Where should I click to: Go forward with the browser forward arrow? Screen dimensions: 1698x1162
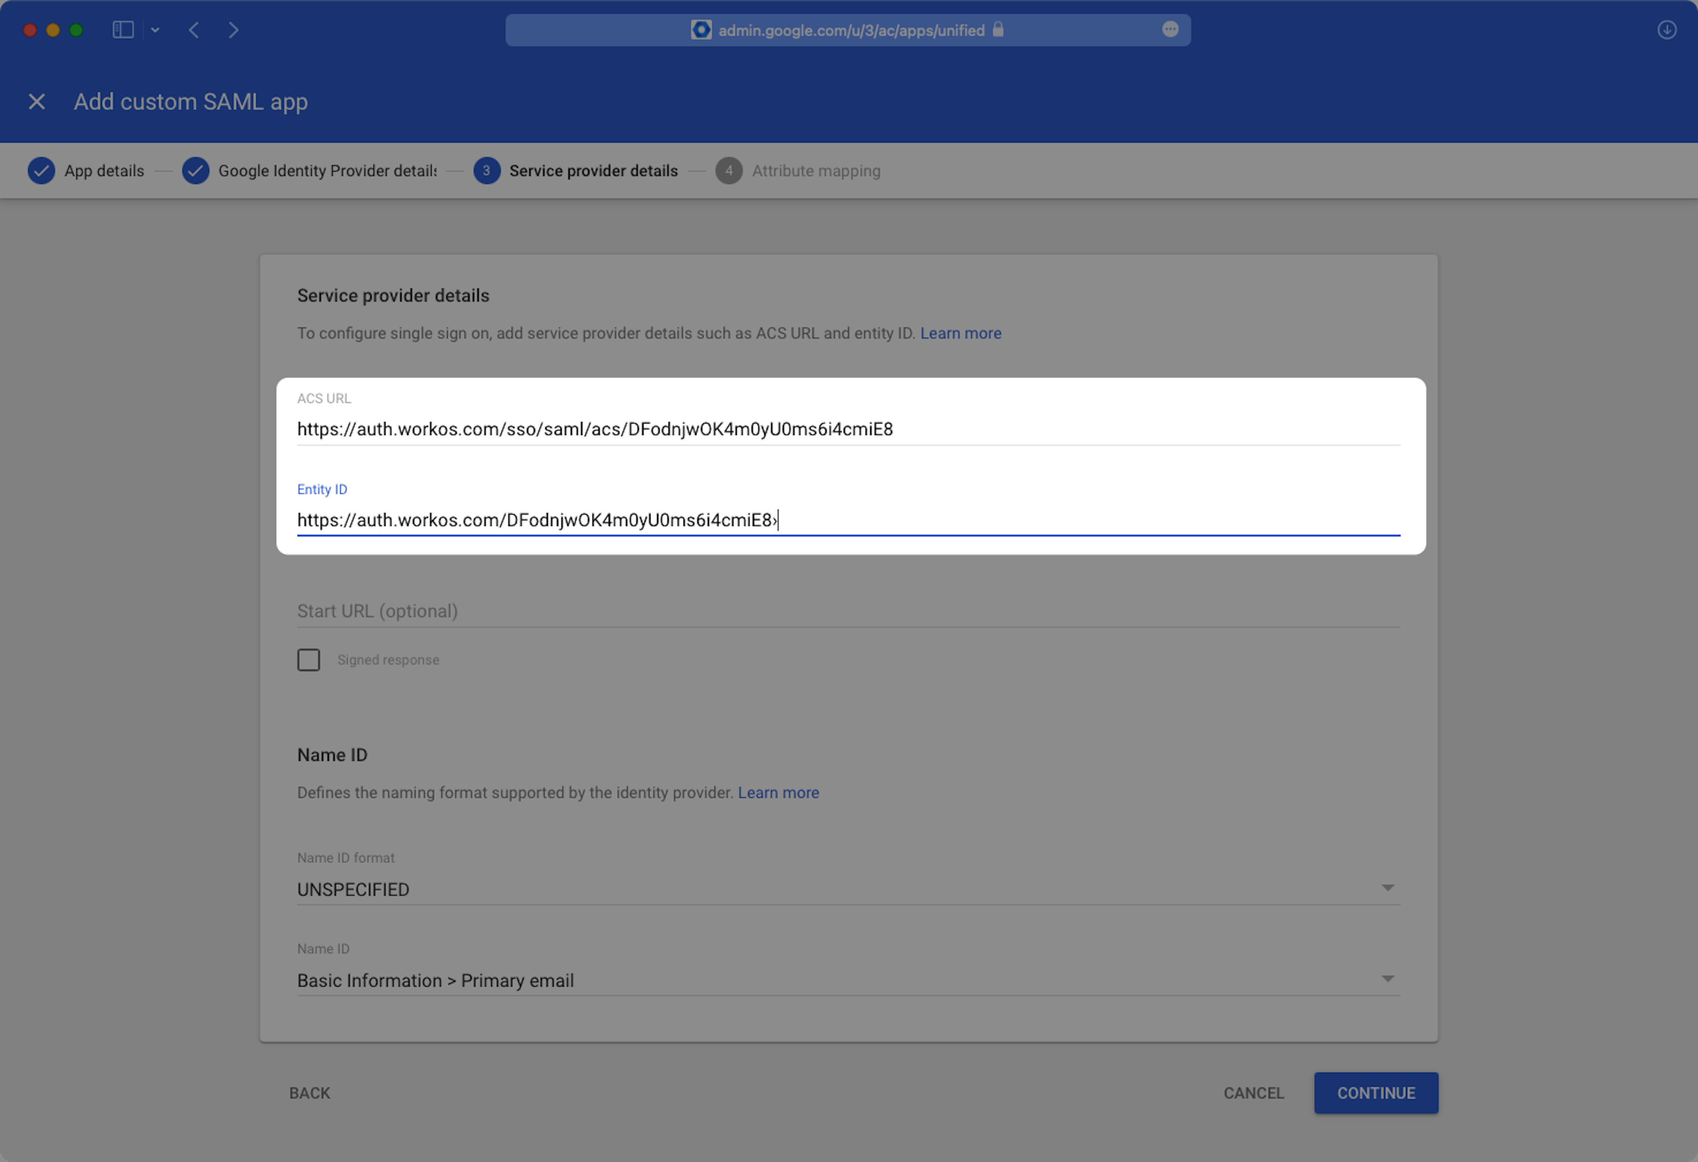(233, 30)
